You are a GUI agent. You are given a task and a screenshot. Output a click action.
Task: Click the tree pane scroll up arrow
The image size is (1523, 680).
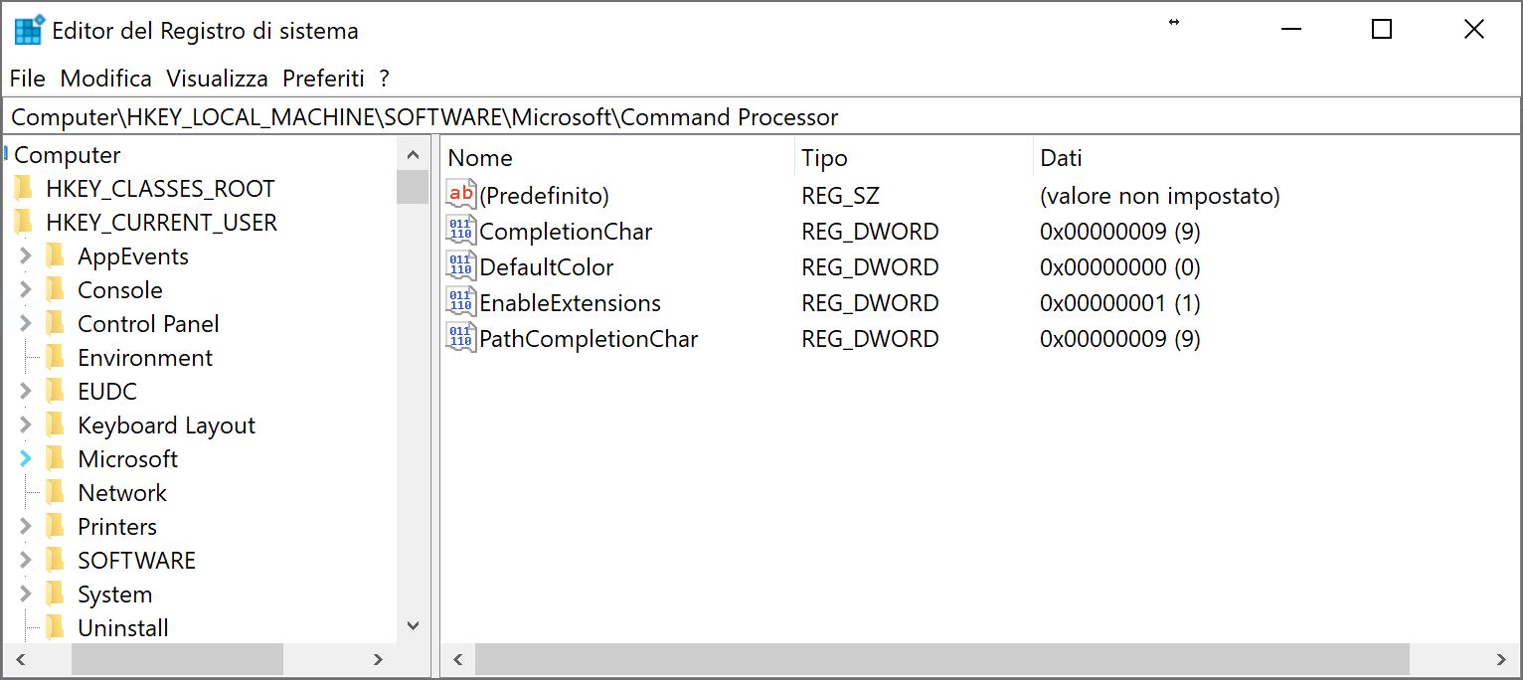(x=413, y=154)
